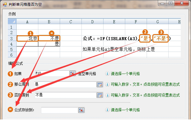This screenshot has height=124, width=191.
Task: Click the 否则得到 input field containing 不是
Action: pyautogui.click(x=65, y=95)
